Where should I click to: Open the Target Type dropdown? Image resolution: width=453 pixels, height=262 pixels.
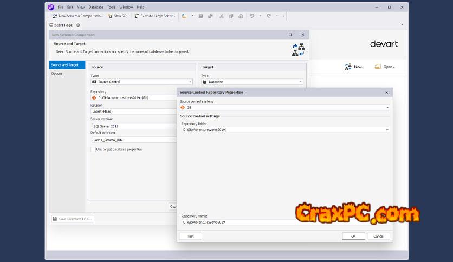[300, 82]
